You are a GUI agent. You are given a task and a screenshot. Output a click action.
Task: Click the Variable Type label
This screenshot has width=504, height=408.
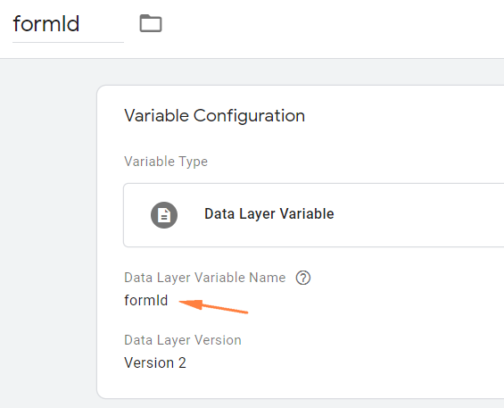166,162
